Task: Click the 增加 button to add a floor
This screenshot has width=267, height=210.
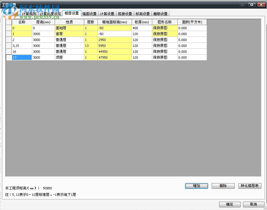Action: [196, 186]
